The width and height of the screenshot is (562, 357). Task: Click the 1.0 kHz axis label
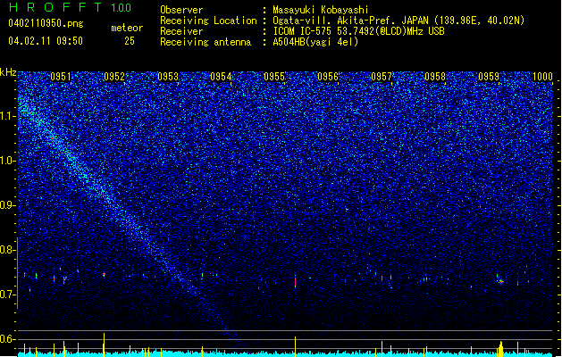point(8,161)
